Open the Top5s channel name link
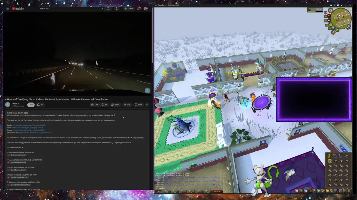The image size is (357, 200). 14,104
